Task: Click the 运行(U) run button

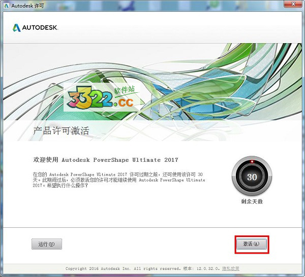Action: pyautogui.click(x=47, y=244)
